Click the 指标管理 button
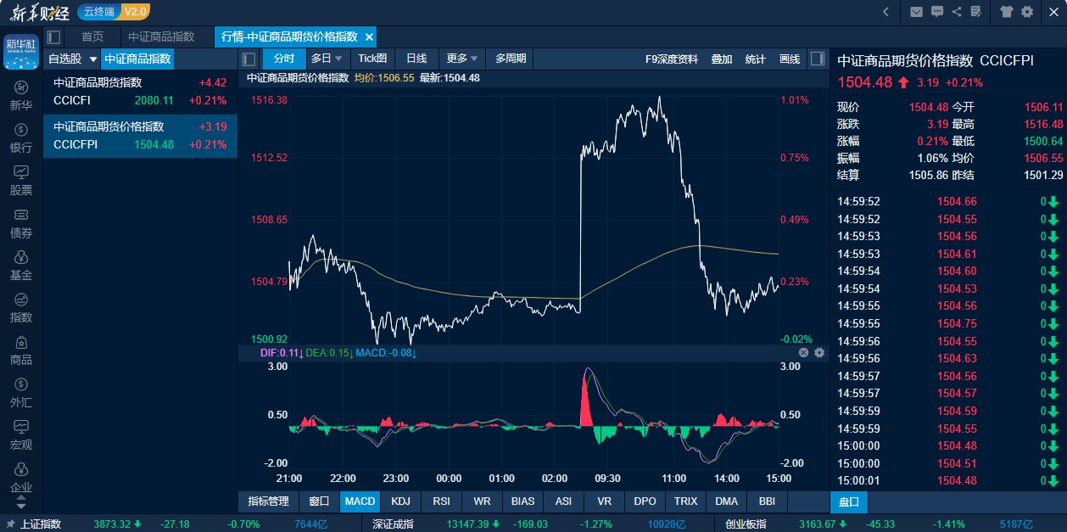The image size is (1067, 532). point(268,501)
